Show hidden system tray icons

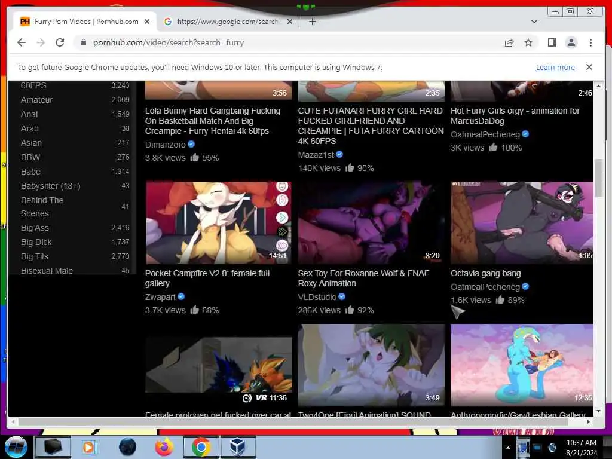point(508,448)
